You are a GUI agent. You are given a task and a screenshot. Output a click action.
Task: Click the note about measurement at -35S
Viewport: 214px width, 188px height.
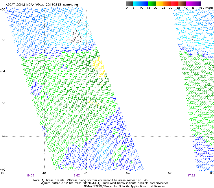click(x=108, y=180)
